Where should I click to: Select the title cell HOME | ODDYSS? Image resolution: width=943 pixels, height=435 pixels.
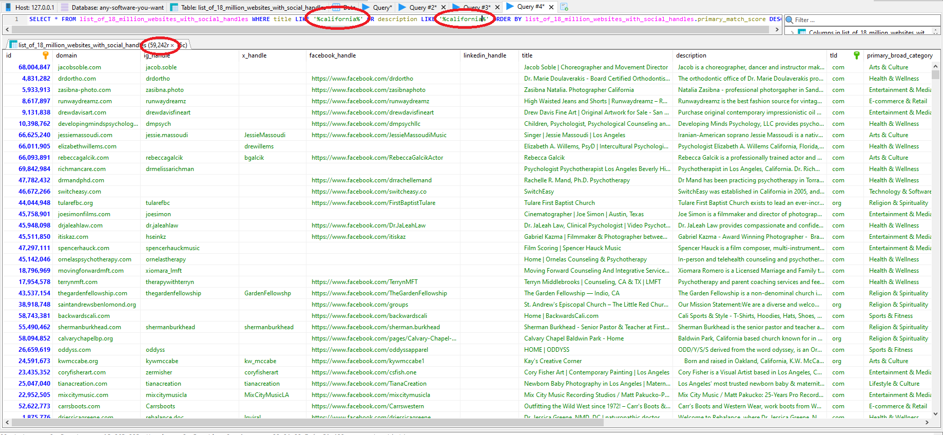pyautogui.click(x=595, y=350)
